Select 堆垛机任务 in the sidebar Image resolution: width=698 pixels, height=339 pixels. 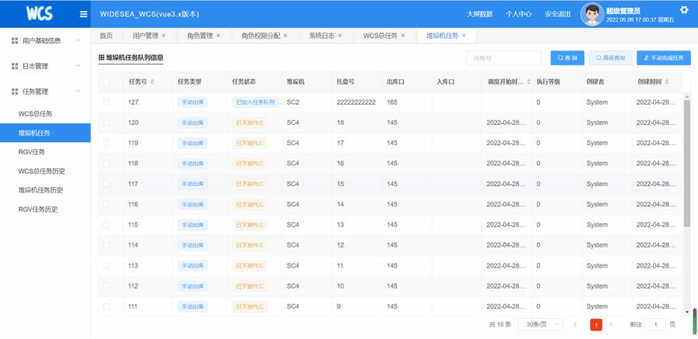(45, 133)
